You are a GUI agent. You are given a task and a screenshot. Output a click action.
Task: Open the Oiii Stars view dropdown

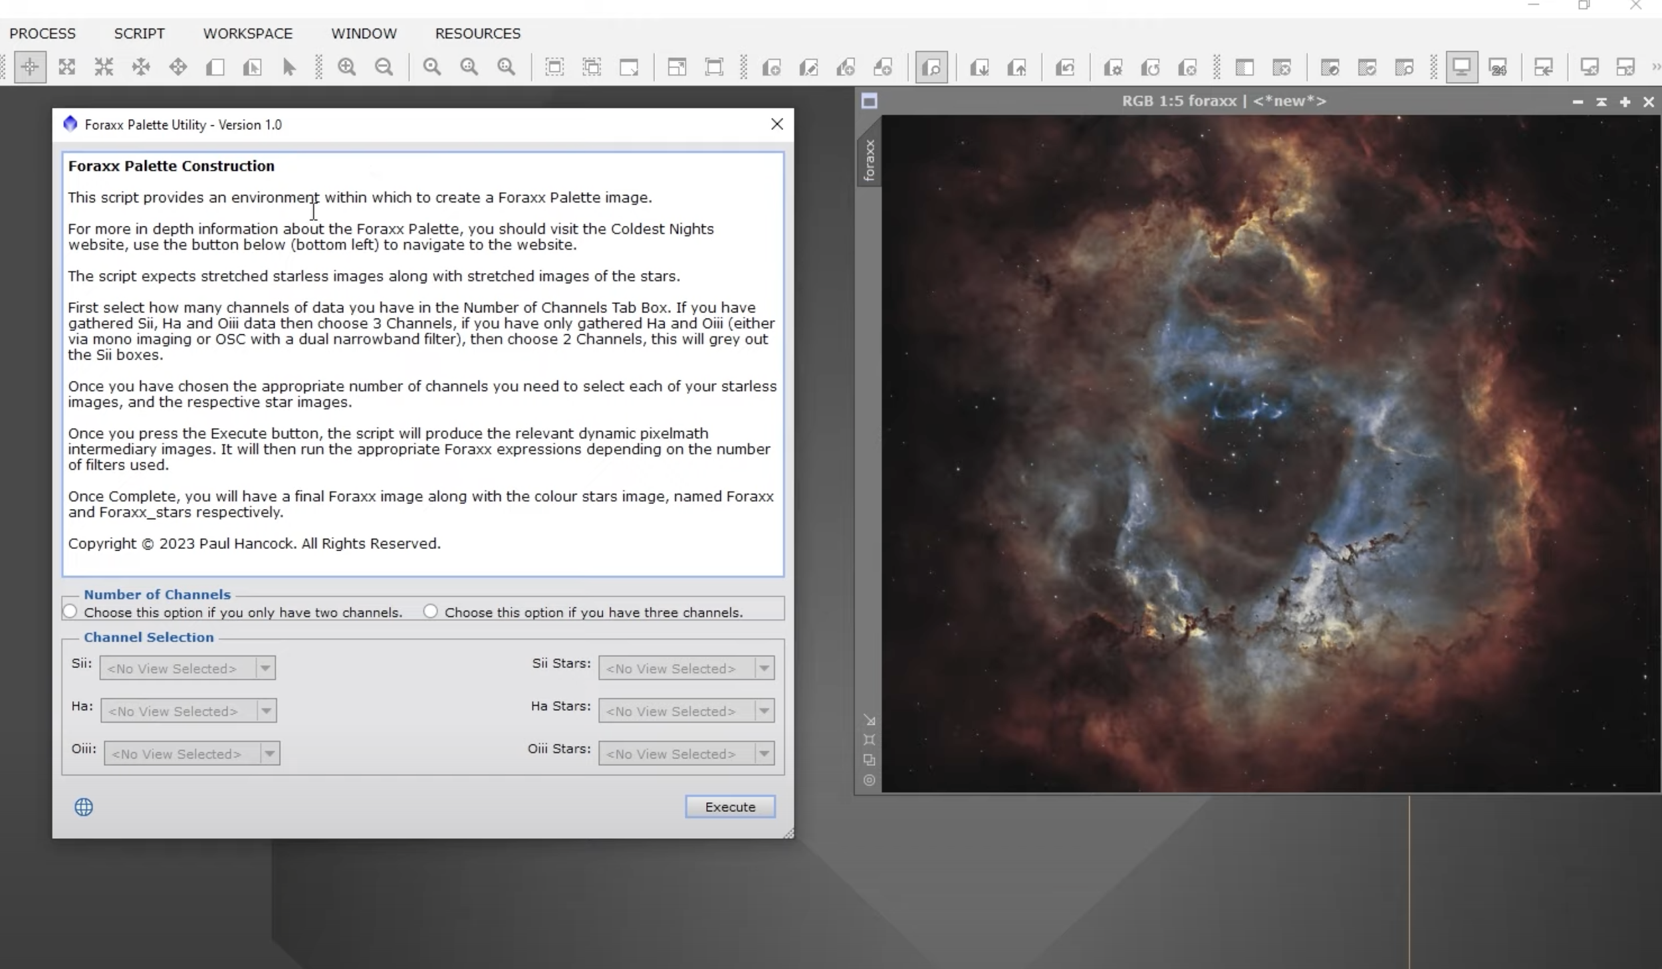(x=764, y=753)
